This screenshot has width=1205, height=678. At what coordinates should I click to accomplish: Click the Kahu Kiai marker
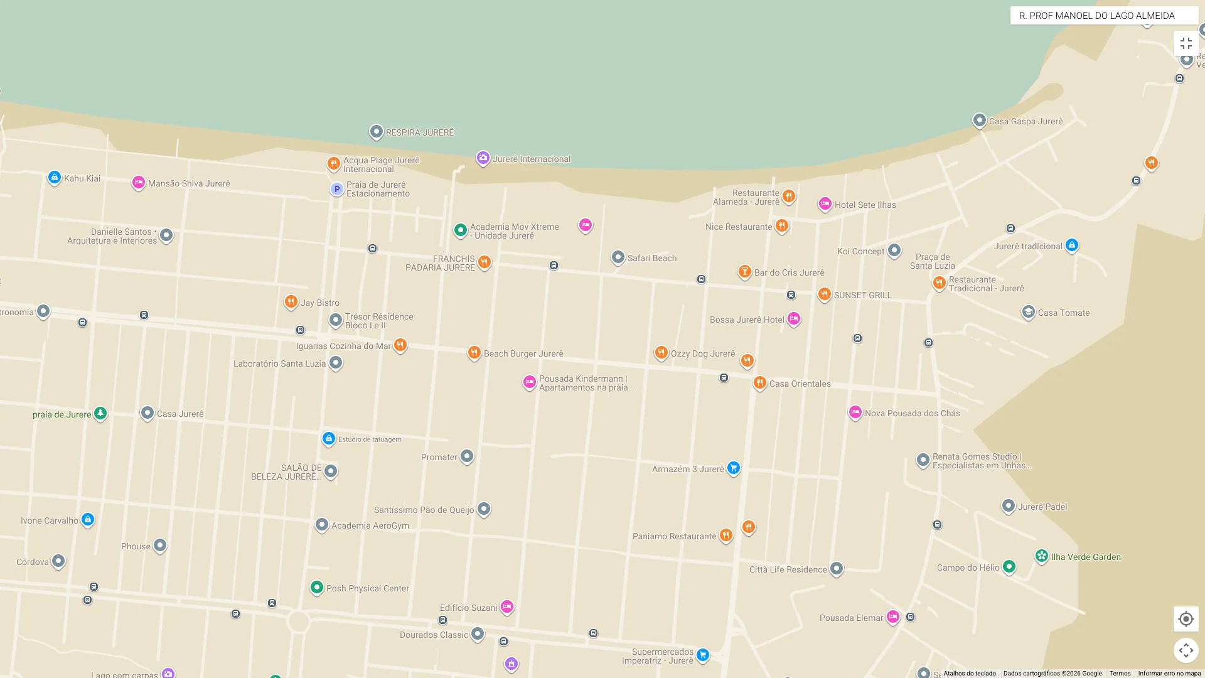tap(55, 177)
